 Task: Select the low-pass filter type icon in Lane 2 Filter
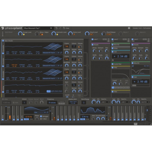pos(113,87)
